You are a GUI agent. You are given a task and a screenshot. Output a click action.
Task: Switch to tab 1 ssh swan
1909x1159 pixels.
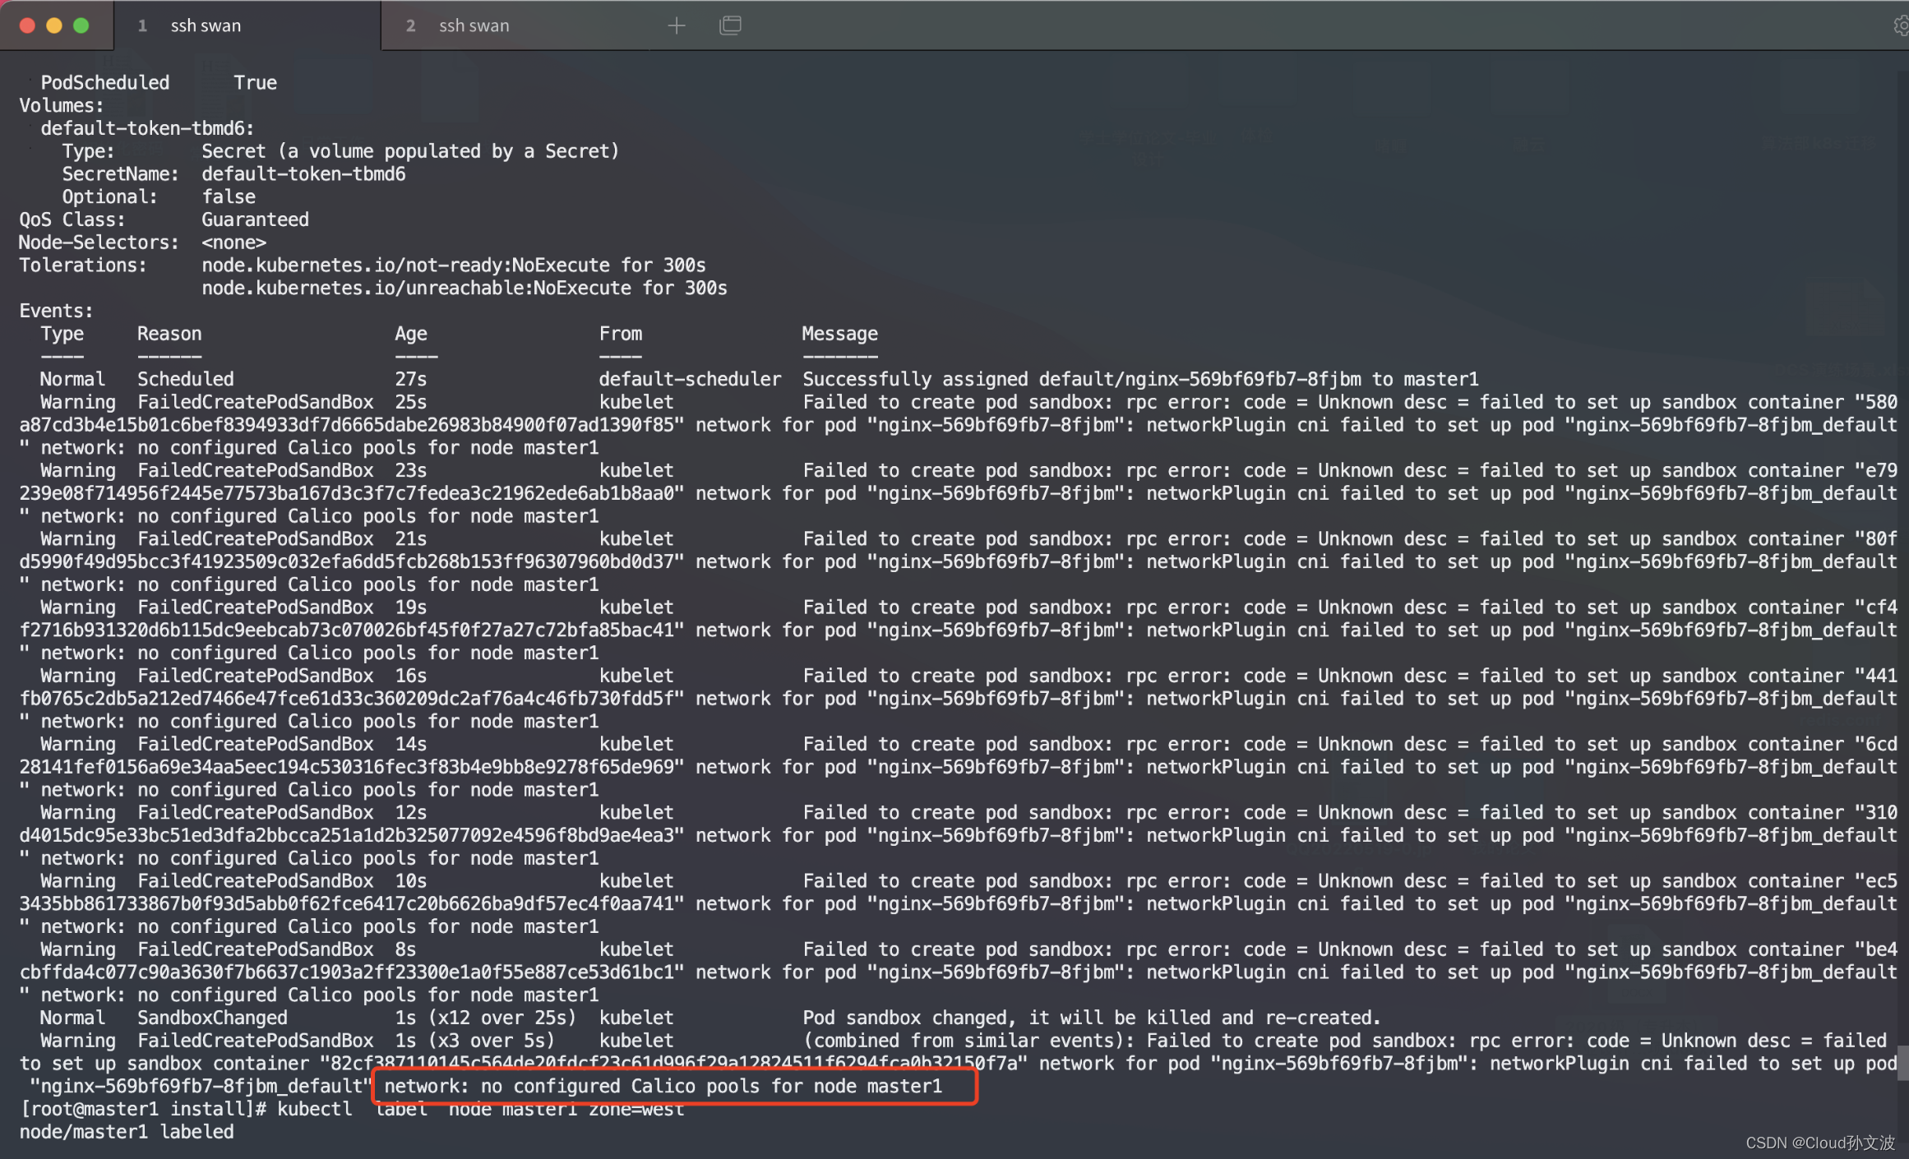[x=247, y=25]
